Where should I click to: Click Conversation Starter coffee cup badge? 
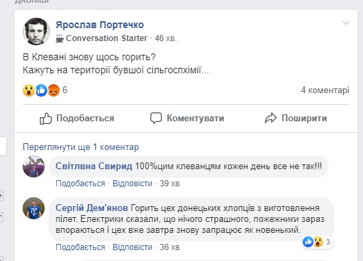click(x=60, y=38)
